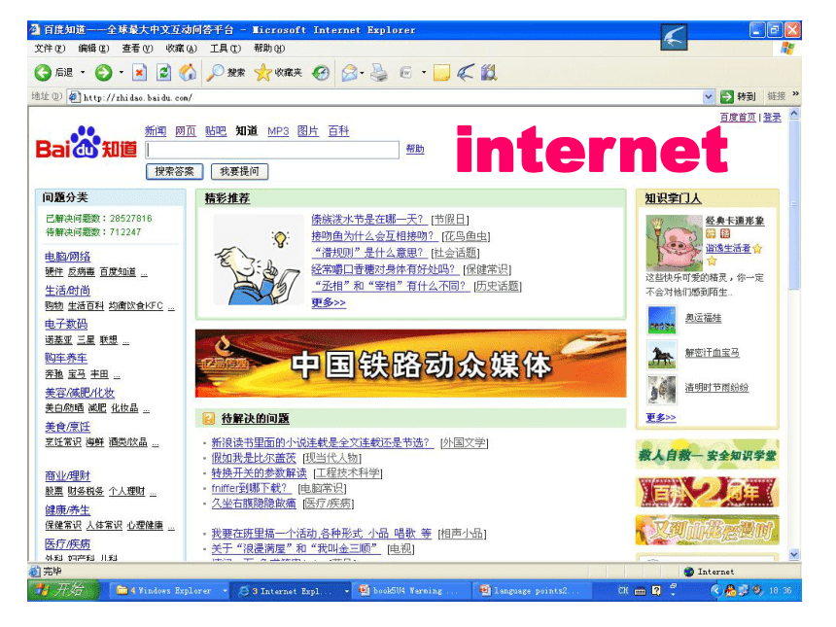Click the 百科2周年 banner

tap(707, 492)
